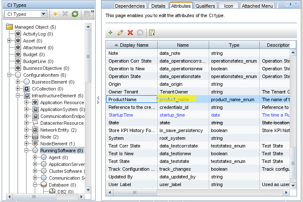
Task: Click the green Refresh icon in CI Types
Action: click(x=75, y=14)
